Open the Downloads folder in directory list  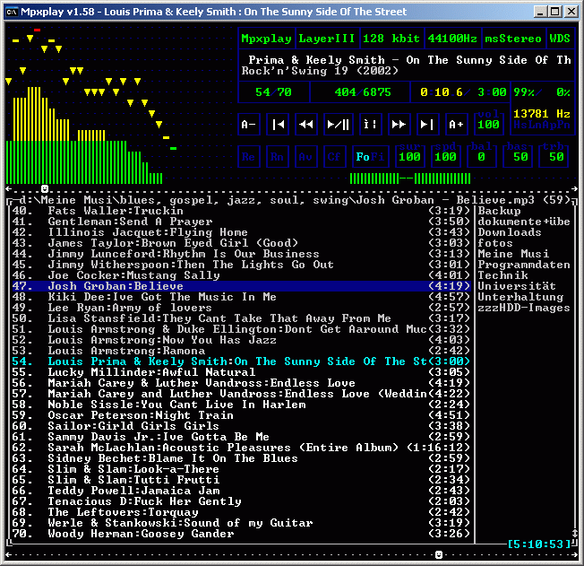(x=510, y=232)
